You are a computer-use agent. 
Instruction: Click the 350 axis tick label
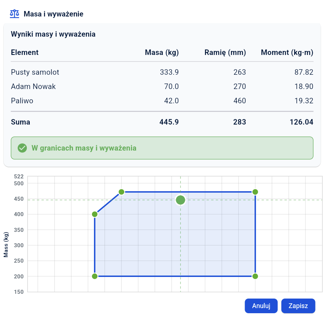(19, 230)
